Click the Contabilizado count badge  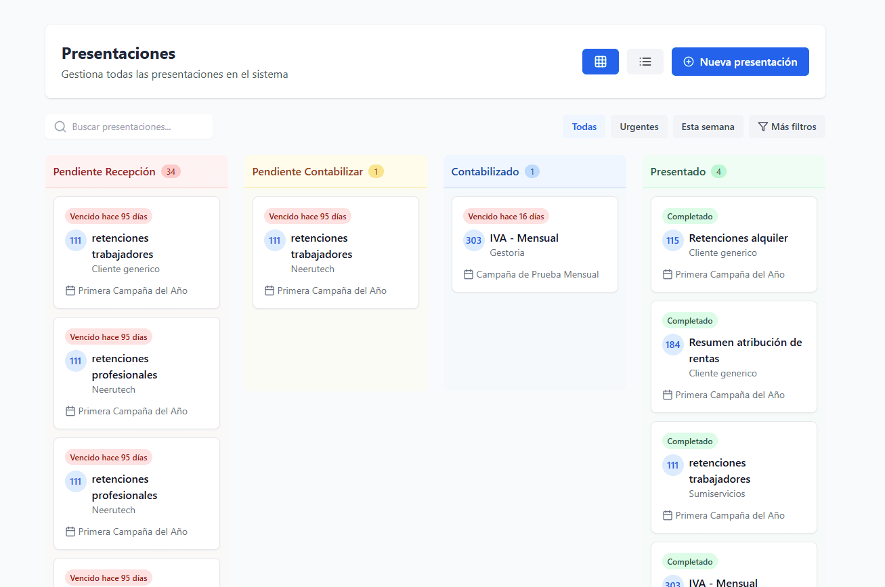pyautogui.click(x=532, y=172)
